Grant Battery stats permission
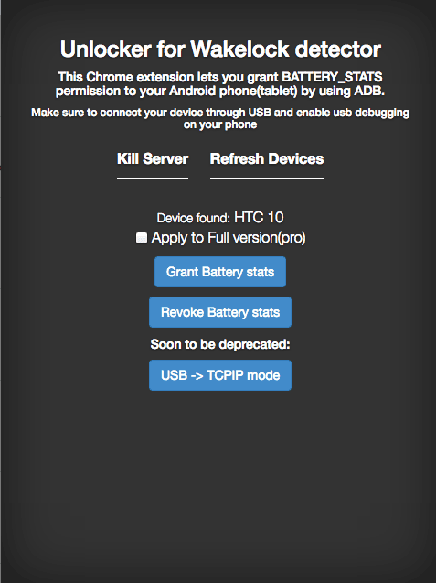 coord(220,272)
